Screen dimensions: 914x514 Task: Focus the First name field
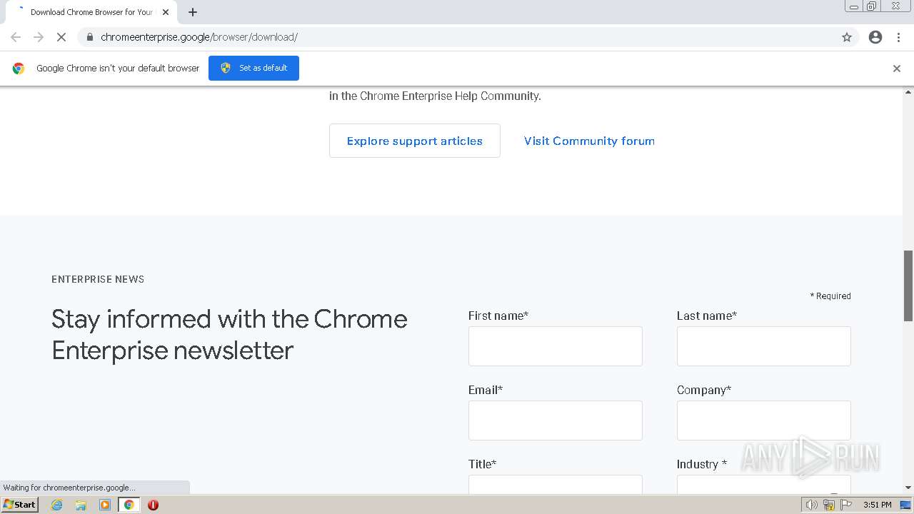(556, 346)
